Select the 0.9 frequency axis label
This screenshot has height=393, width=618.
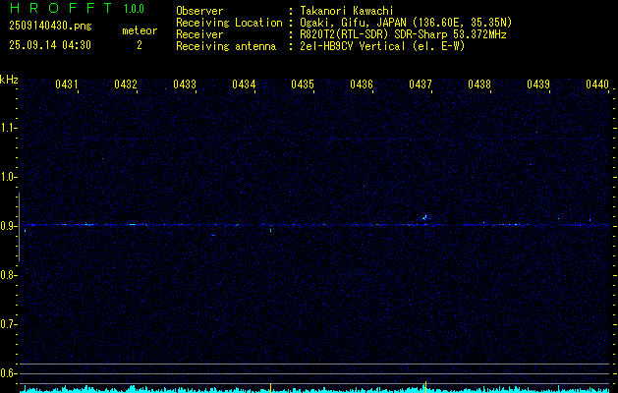pyautogui.click(x=10, y=226)
